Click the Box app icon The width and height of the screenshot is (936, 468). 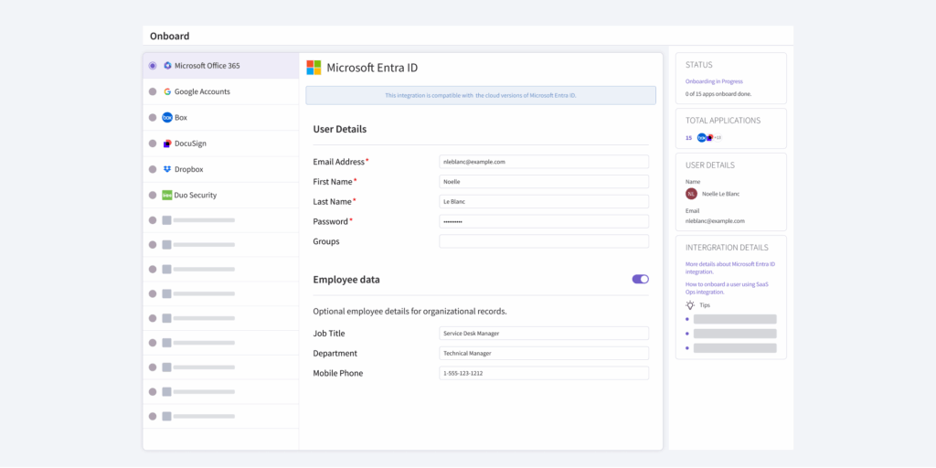point(167,118)
